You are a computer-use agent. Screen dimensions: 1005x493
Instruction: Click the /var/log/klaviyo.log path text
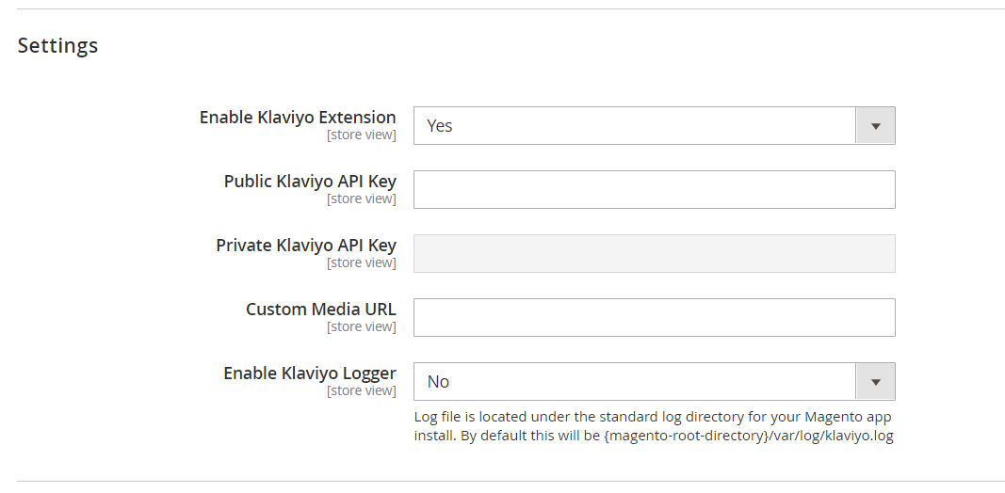[x=831, y=437]
